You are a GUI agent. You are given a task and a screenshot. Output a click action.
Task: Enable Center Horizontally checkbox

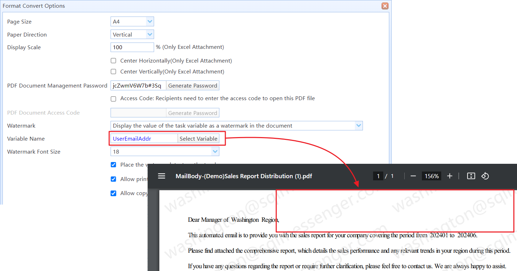pyautogui.click(x=113, y=60)
